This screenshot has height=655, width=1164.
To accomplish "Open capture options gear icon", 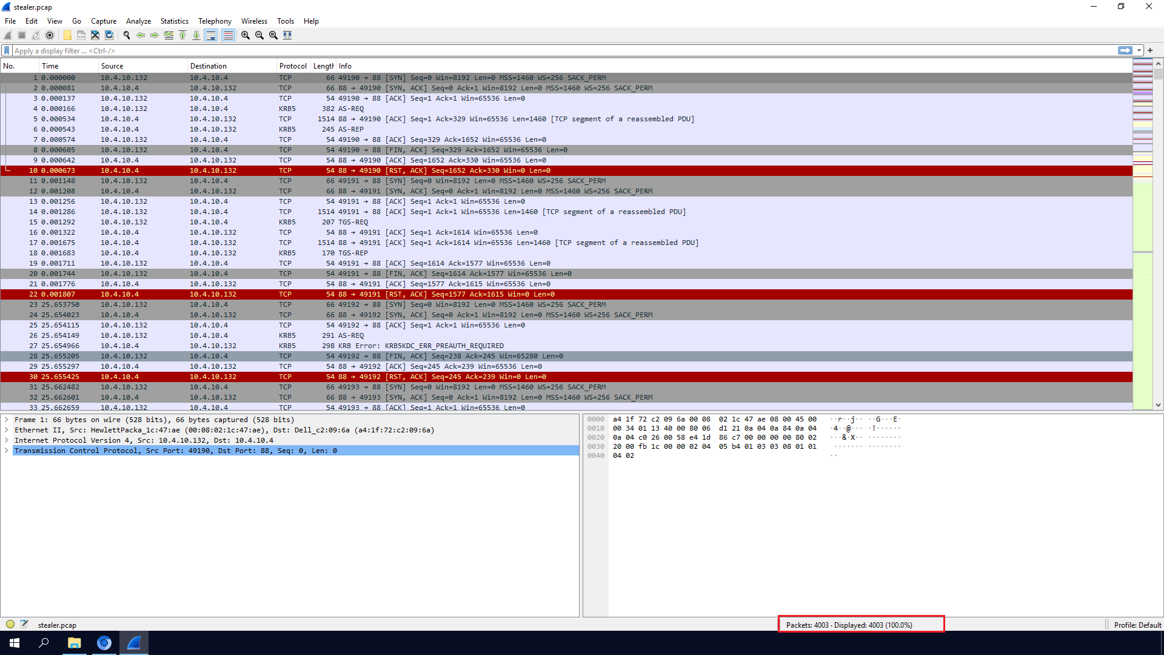I will point(50,35).
